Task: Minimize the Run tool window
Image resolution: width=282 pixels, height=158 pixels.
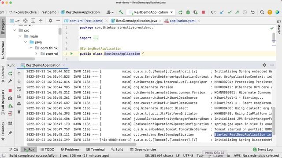Action: click(x=272, y=65)
